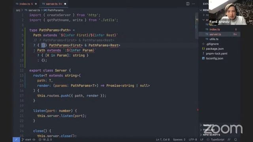The height and width of the screenshot is (142, 253).
Task: Click line number 7 in the gutter
Action: pyautogui.click(x=23, y=45)
